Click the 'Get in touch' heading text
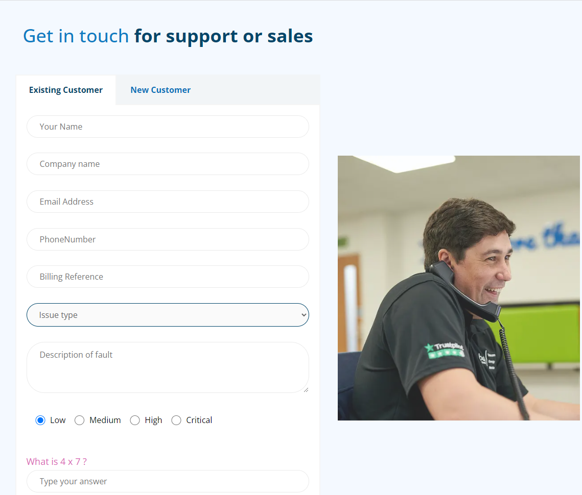582x495 pixels. tap(76, 36)
